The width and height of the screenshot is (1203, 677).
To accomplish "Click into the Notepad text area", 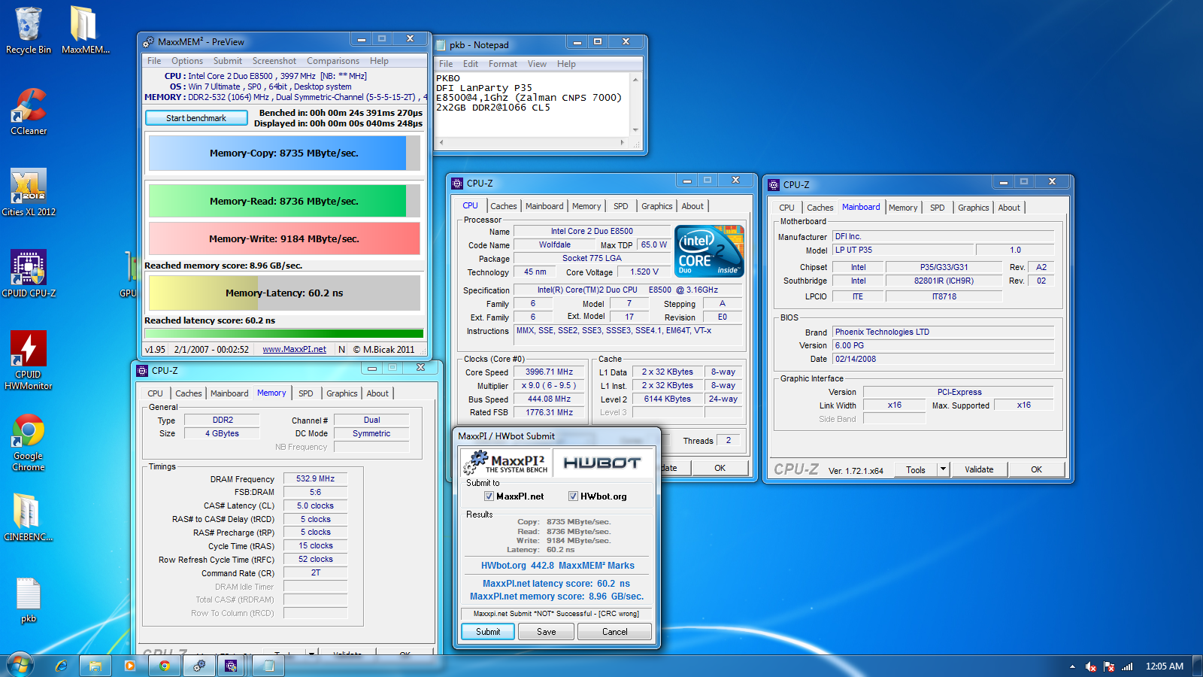I will pos(532,105).
